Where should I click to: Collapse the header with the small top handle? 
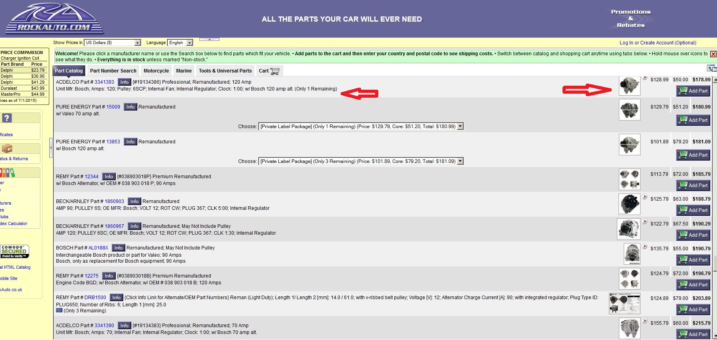point(209,39)
